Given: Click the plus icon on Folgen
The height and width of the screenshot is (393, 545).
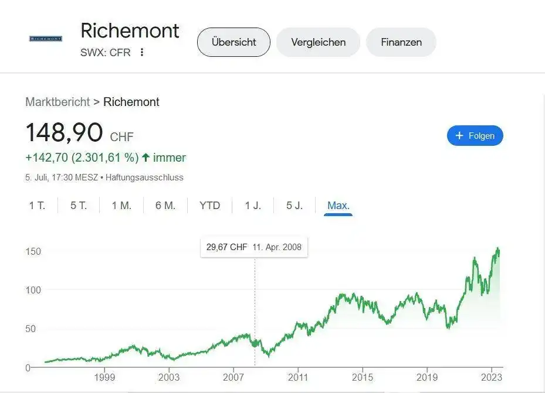Looking at the screenshot, I should tap(459, 136).
